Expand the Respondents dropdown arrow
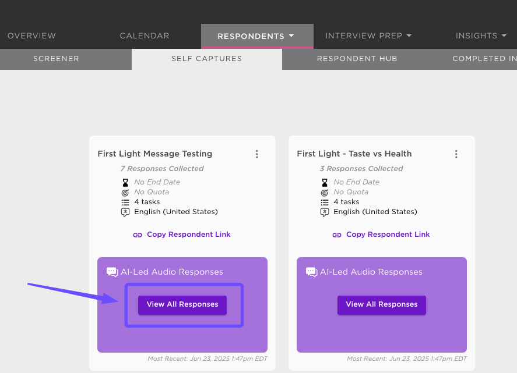 coord(291,35)
